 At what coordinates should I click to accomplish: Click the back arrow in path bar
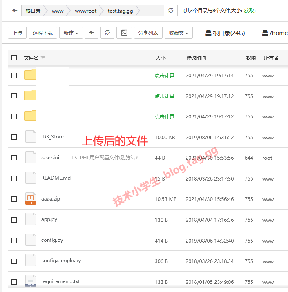pyautogui.click(x=15, y=11)
